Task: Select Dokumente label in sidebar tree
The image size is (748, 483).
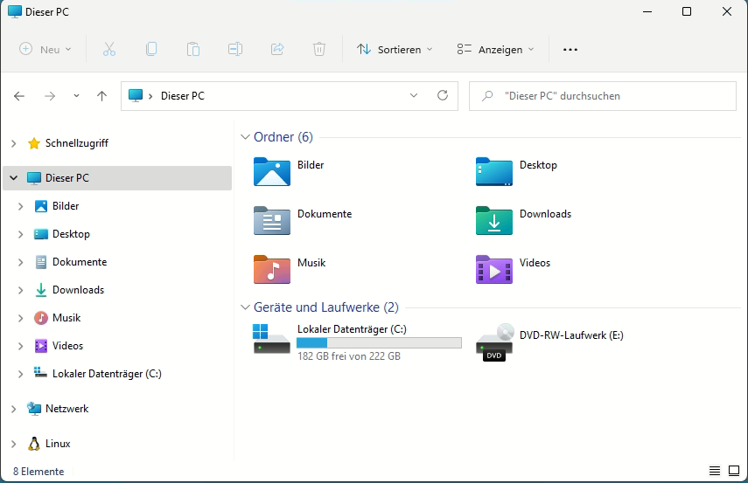Action: (80, 262)
